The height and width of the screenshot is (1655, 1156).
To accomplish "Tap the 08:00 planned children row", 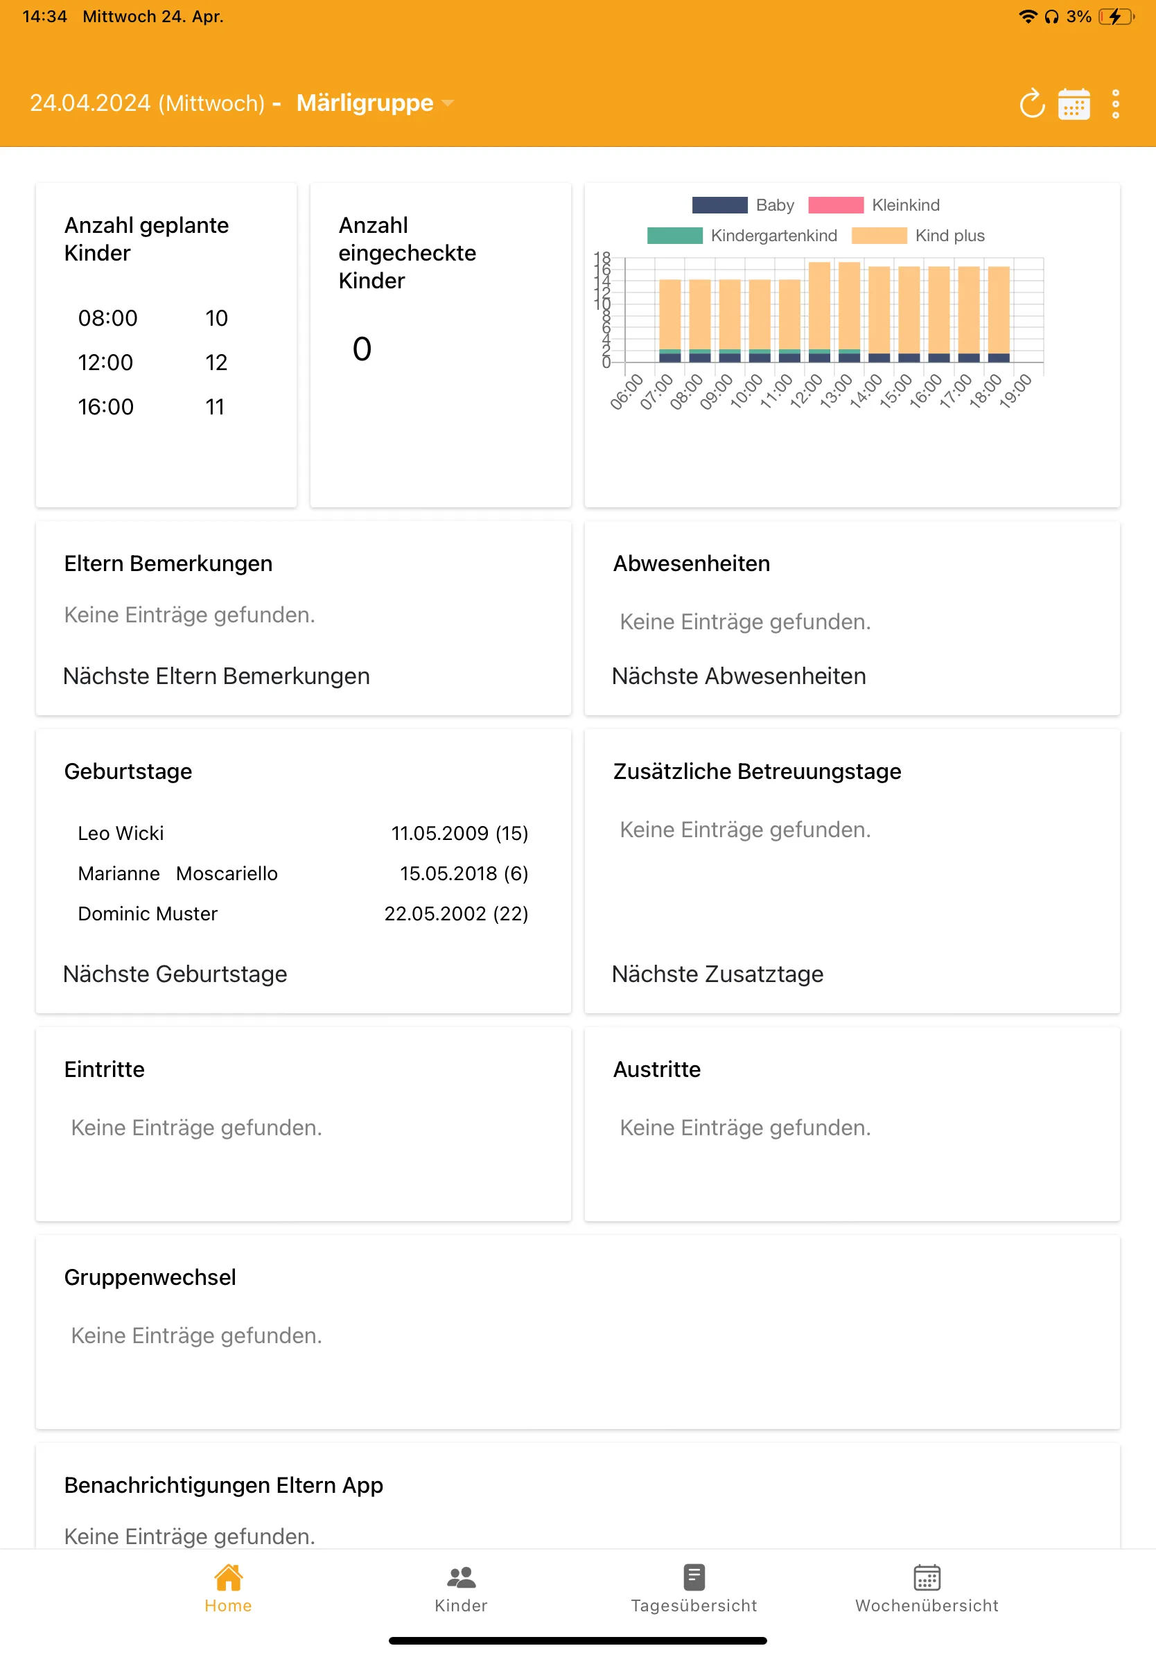I will [x=152, y=318].
